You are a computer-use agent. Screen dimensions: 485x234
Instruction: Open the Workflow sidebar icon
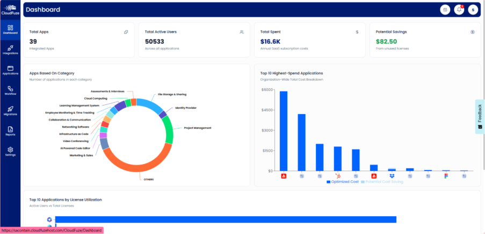coord(10,90)
